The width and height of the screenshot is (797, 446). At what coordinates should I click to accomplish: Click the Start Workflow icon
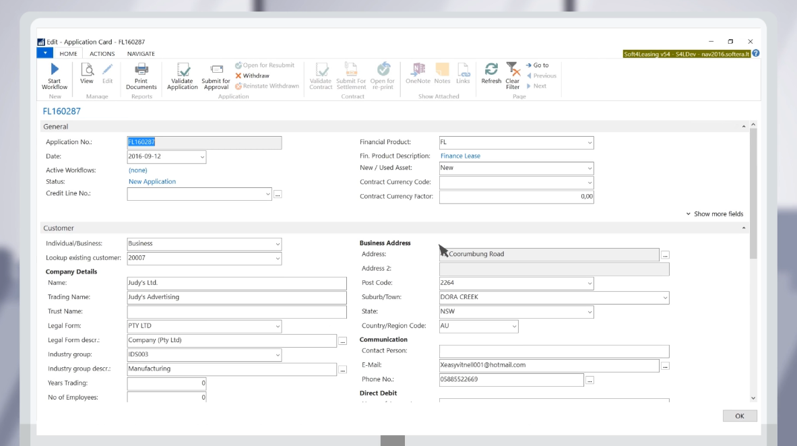pos(55,70)
